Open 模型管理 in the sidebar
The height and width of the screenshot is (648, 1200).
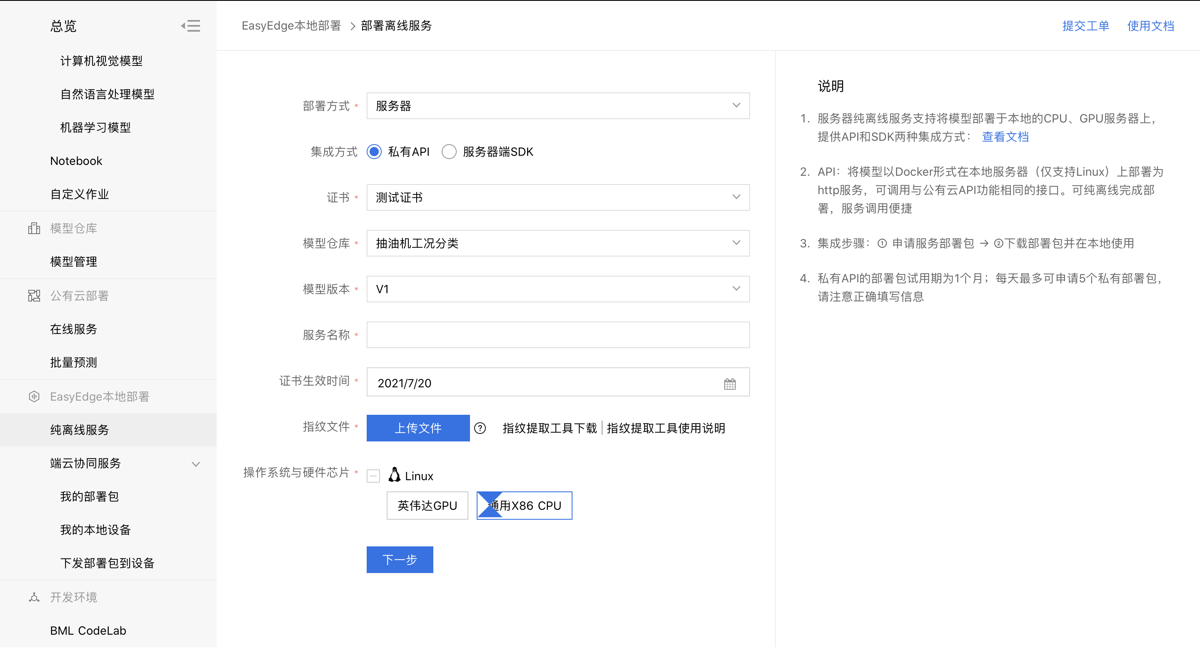[x=74, y=262]
